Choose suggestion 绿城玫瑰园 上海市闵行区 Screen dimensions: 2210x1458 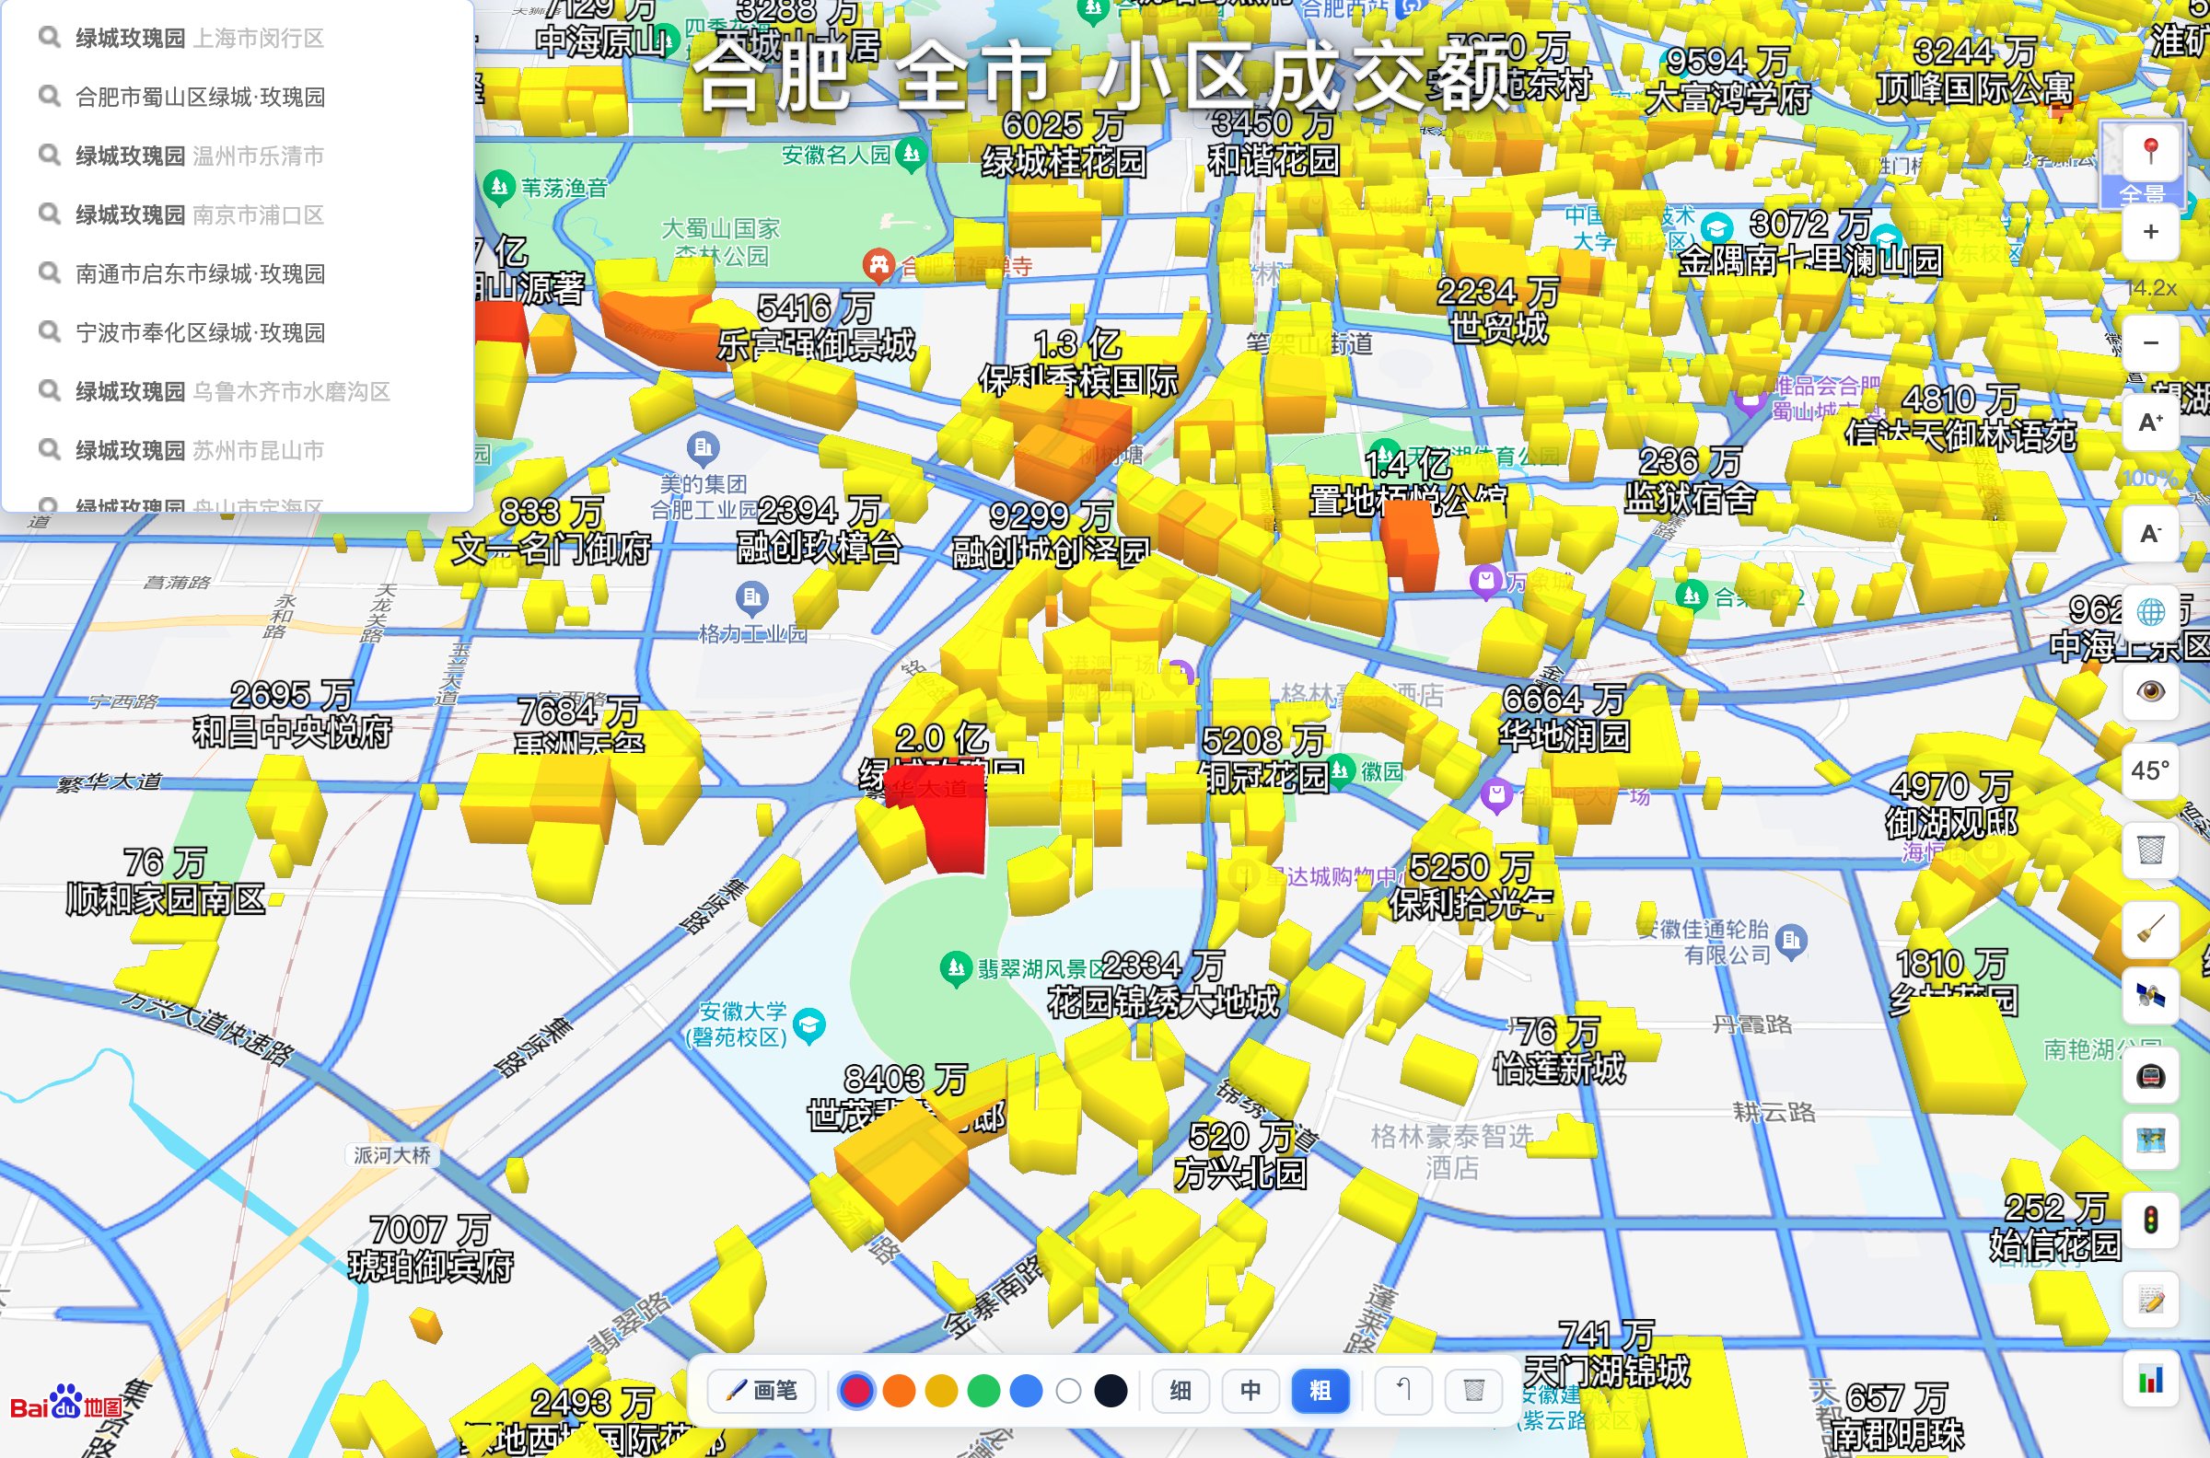238,38
